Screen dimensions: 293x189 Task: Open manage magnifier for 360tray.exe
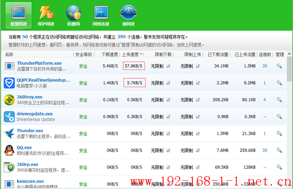click(279, 100)
